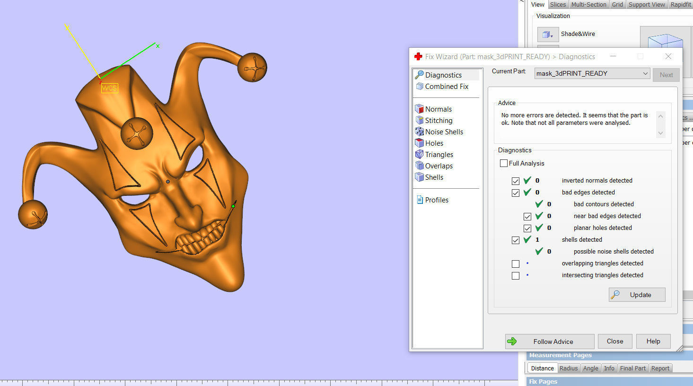Collapse the Fix Pages panel header
Image resolution: width=693 pixels, height=386 pixels.
coord(609,381)
